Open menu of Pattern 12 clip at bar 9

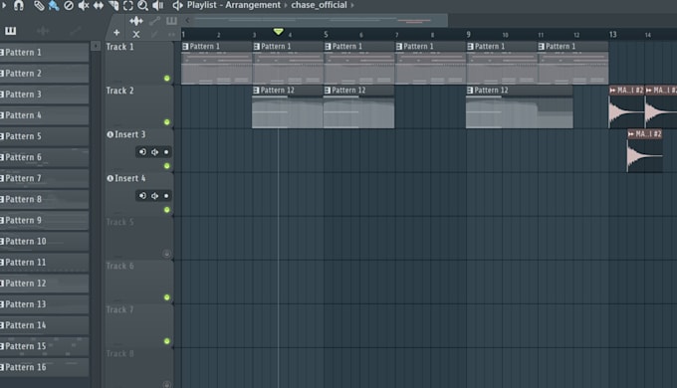[x=470, y=91]
